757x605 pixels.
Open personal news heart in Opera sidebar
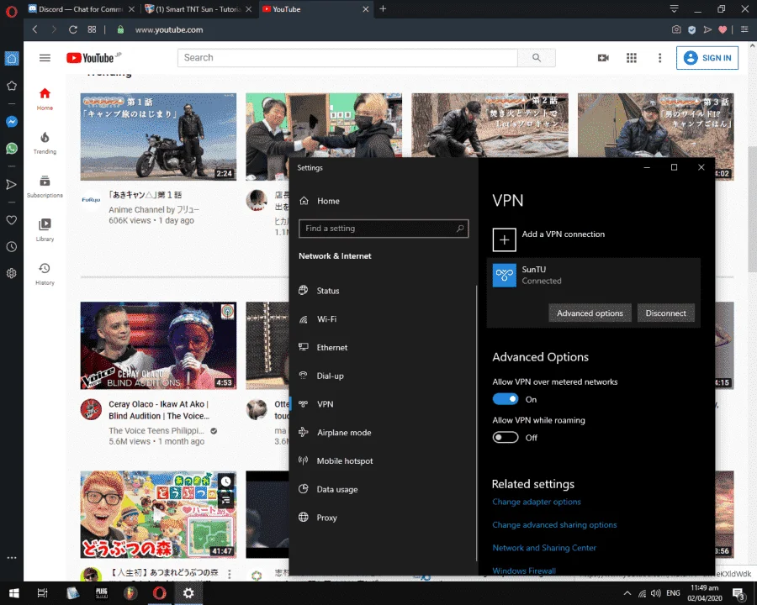[12, 220]
